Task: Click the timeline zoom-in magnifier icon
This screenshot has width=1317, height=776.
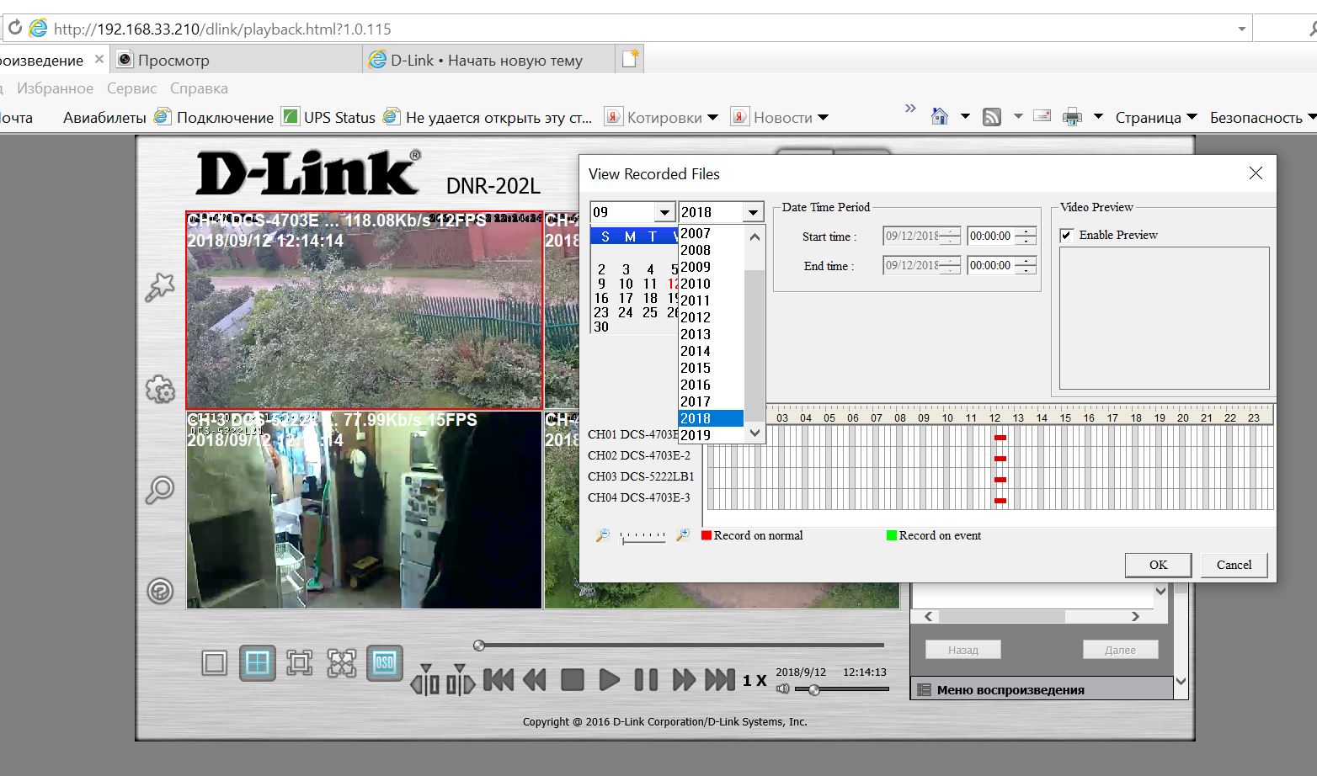Action: pos(683,535)
